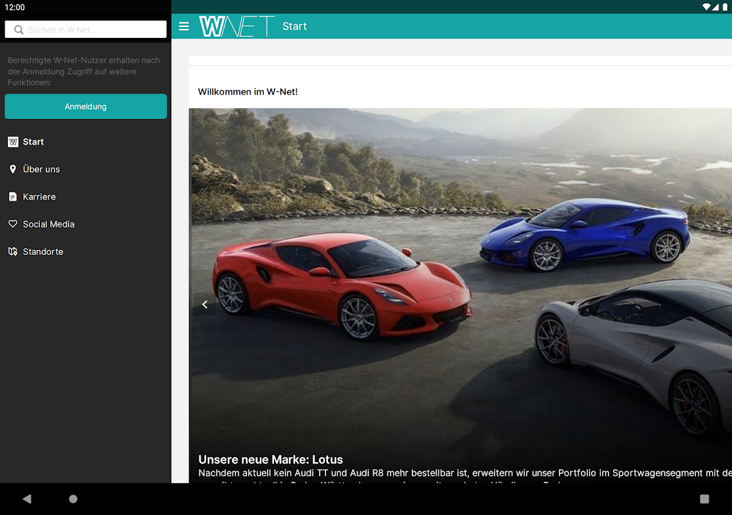This screenshot has width=732, height=515.
Task: Click the location pin icon beside Über uns
Action: click(x=13, y=169)
